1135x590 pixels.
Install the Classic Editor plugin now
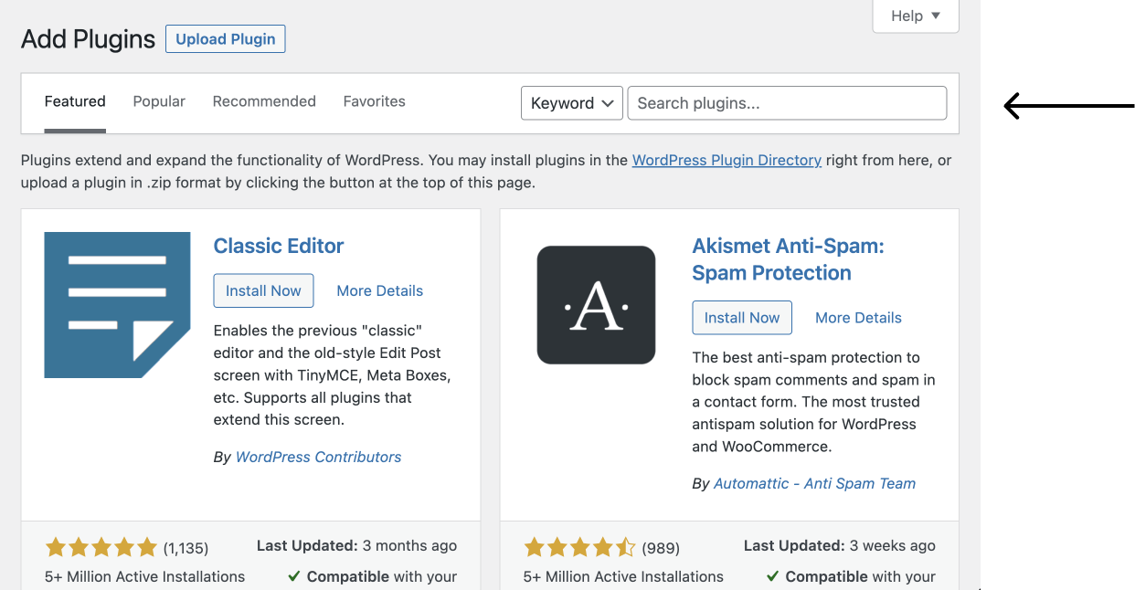tap(263, 290)
